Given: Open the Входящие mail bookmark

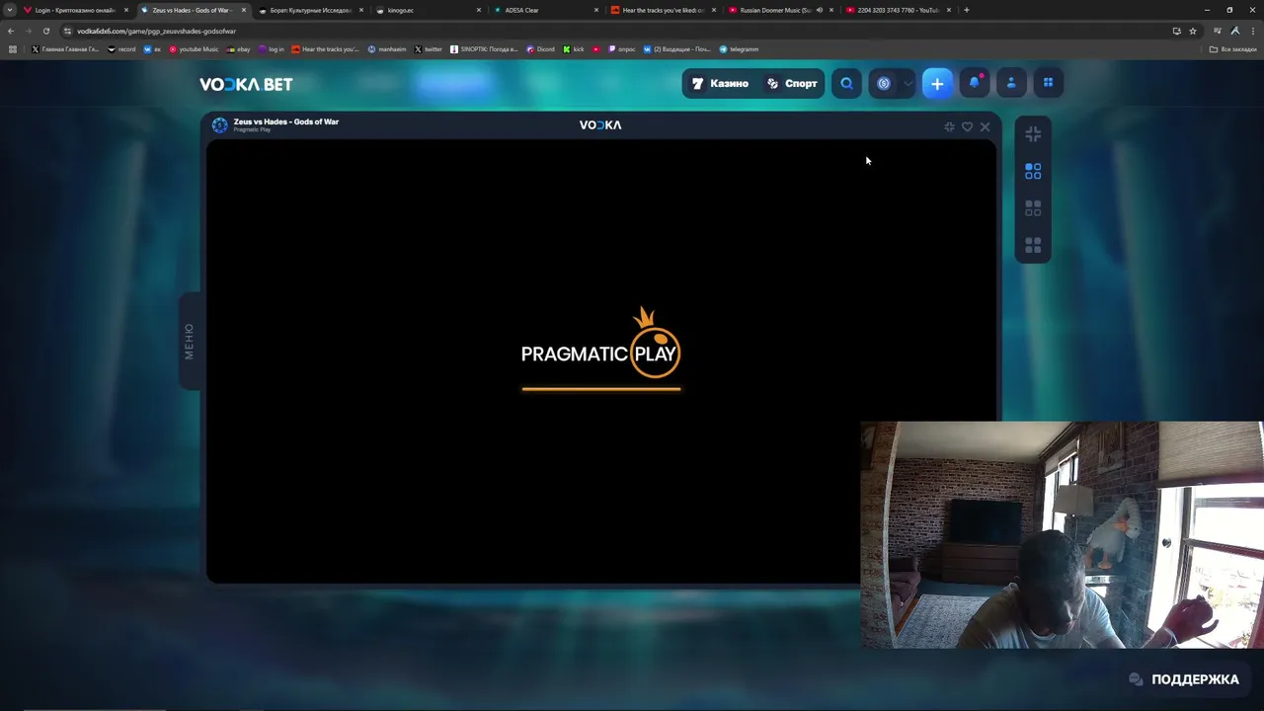Looking at the screenshot, I should (676, 49).
